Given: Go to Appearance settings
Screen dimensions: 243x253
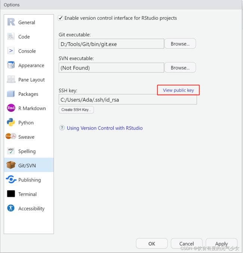Looking at the screenshot, I should point(31,65).
